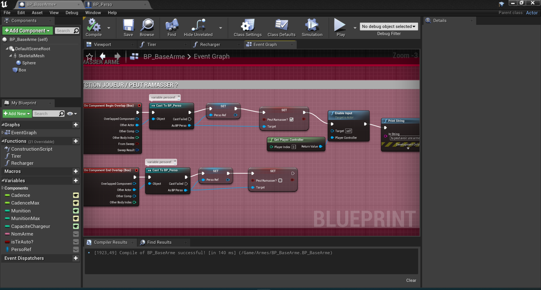The height and width of the screenshot is (290, 541).
Task: Open the tutorials graduation cap icon
Action: click(x=502, y=4)
